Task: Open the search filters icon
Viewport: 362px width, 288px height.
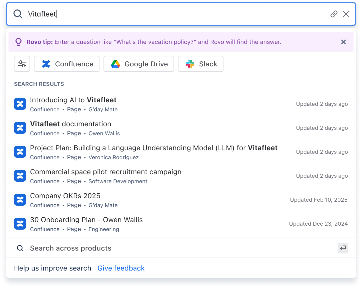Action: [22, 64]
